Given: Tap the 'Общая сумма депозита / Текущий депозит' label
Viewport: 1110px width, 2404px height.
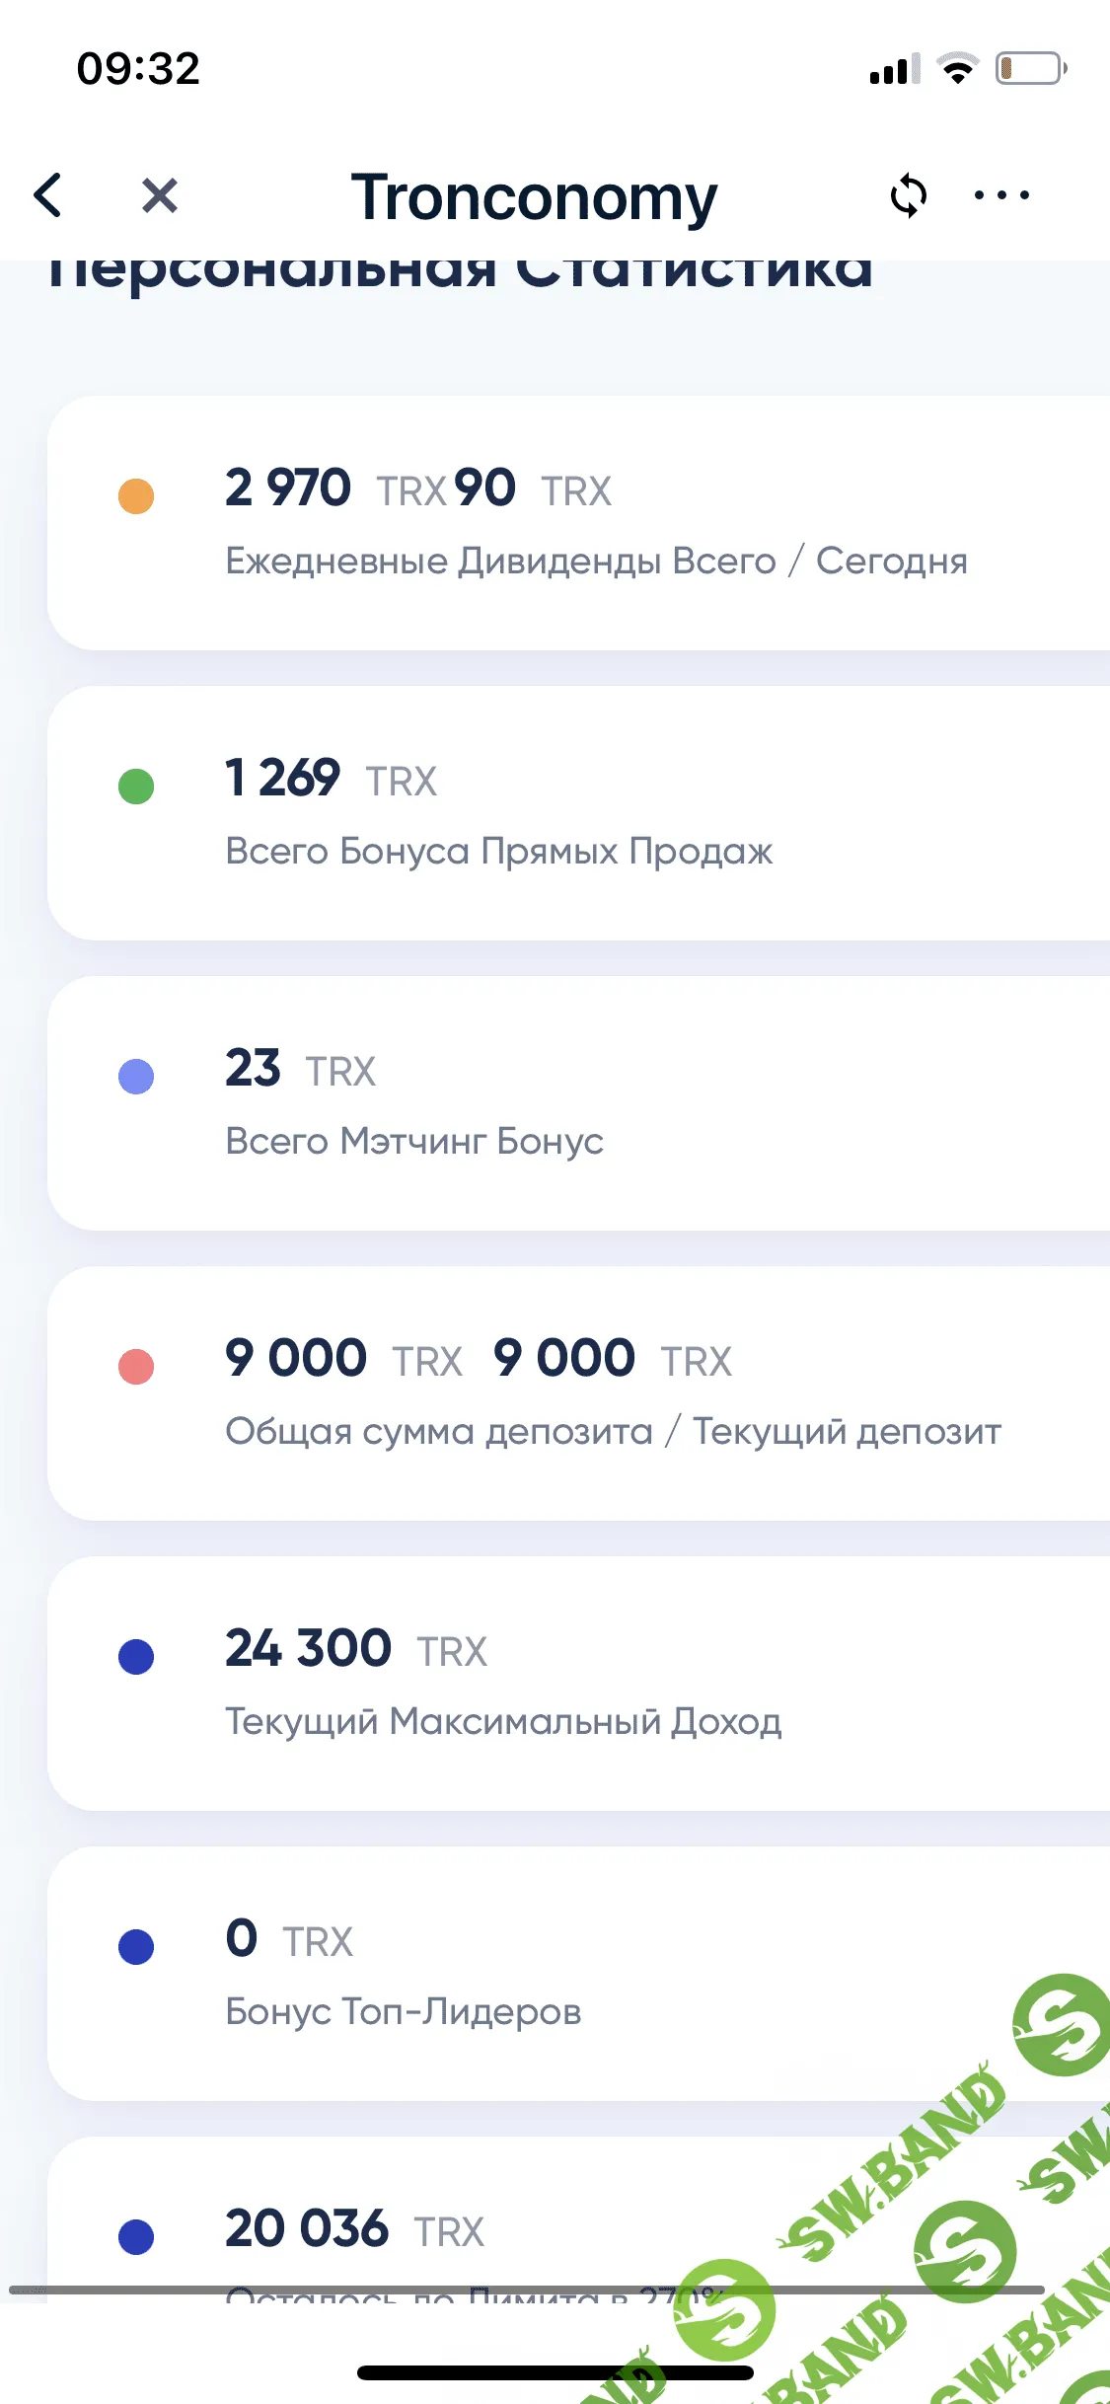Looking at the screenshot, I should point(613,1432).
